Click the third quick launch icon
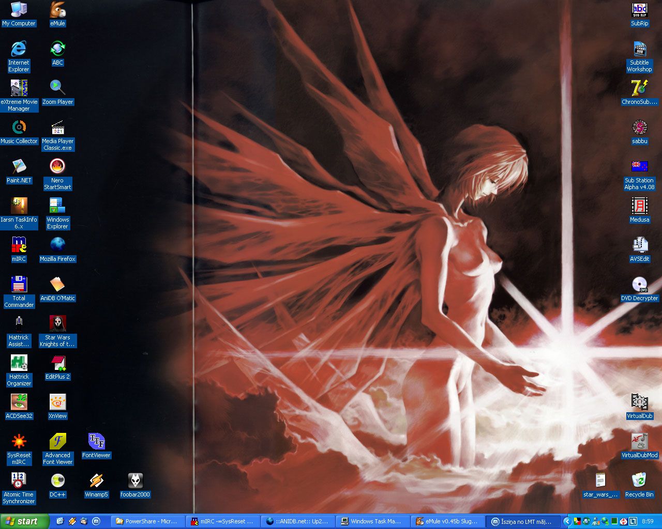Image resolution: width=662 pixels, height=529 pixels. [84, 521]
